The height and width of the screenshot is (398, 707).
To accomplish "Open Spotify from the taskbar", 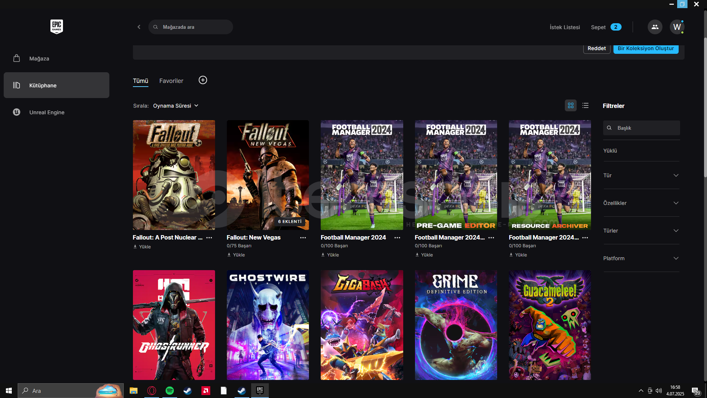I will coord(170,391).
